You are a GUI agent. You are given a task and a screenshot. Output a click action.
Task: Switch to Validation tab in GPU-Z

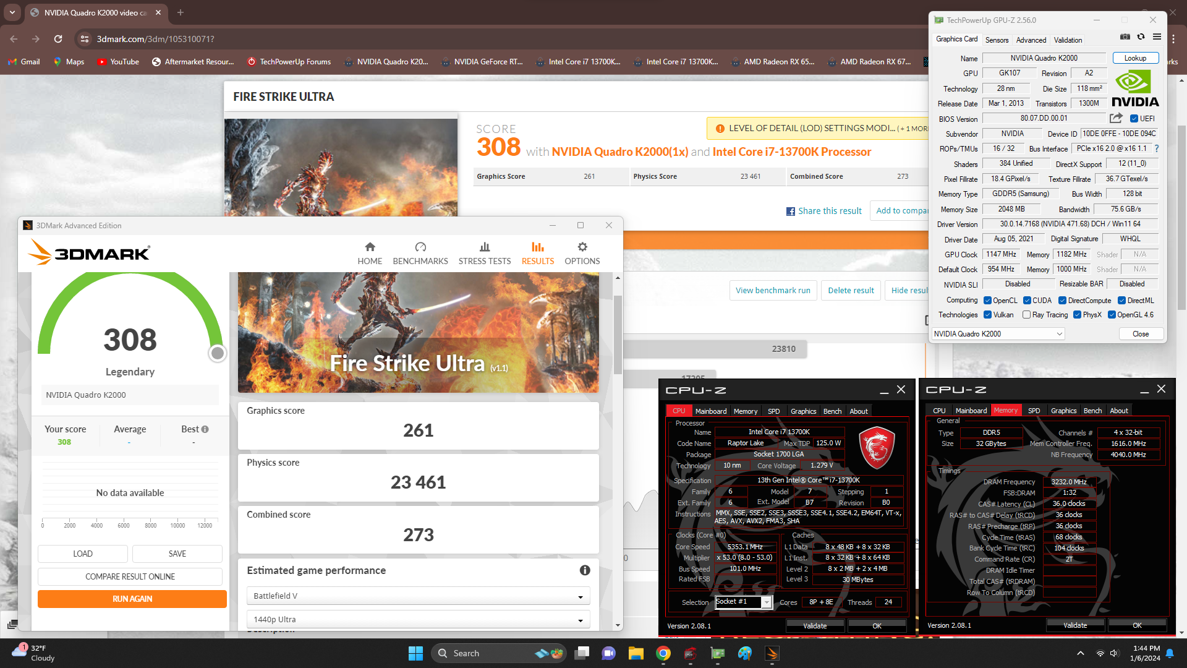1068,40
